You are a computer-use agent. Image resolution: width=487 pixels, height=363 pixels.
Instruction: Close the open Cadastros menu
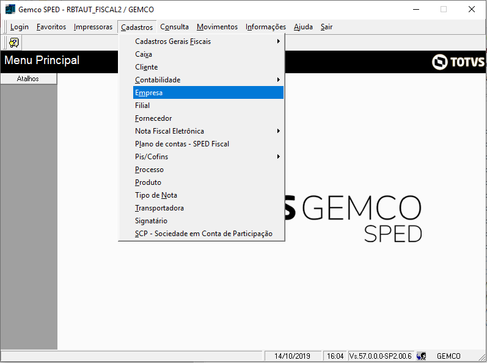[x=137, y=27]
